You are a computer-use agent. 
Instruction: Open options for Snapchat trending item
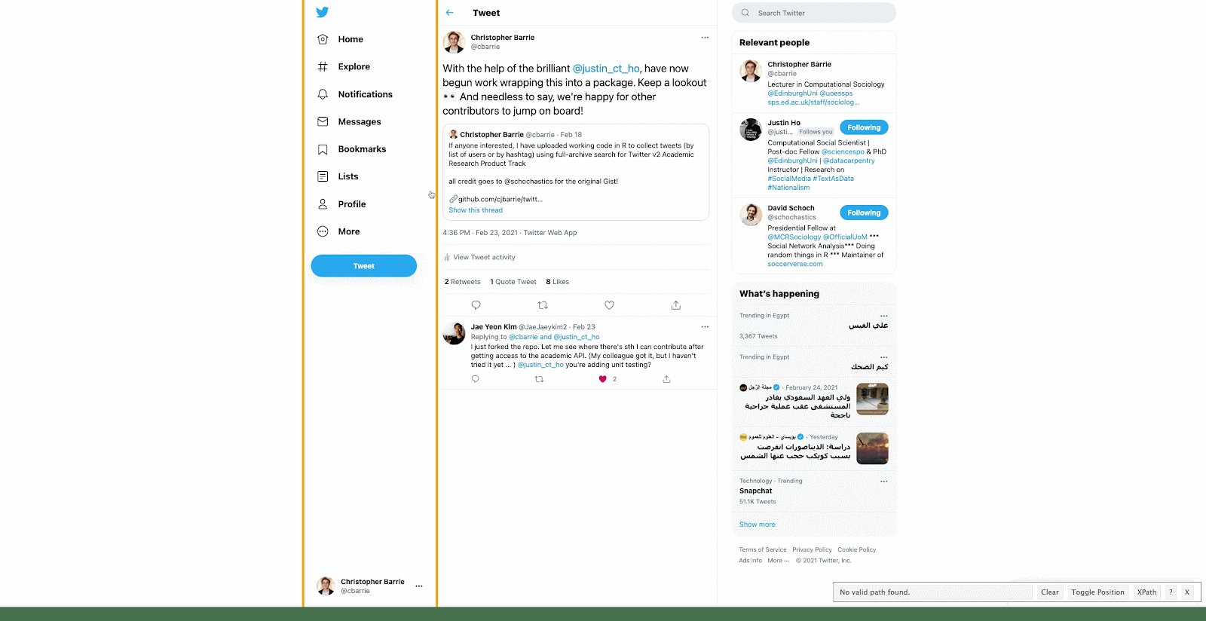click(x=884, y=481)
